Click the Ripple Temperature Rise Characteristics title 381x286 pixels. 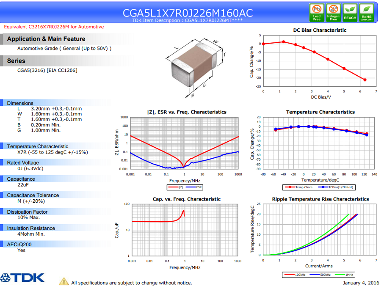(x=320, y=199)
